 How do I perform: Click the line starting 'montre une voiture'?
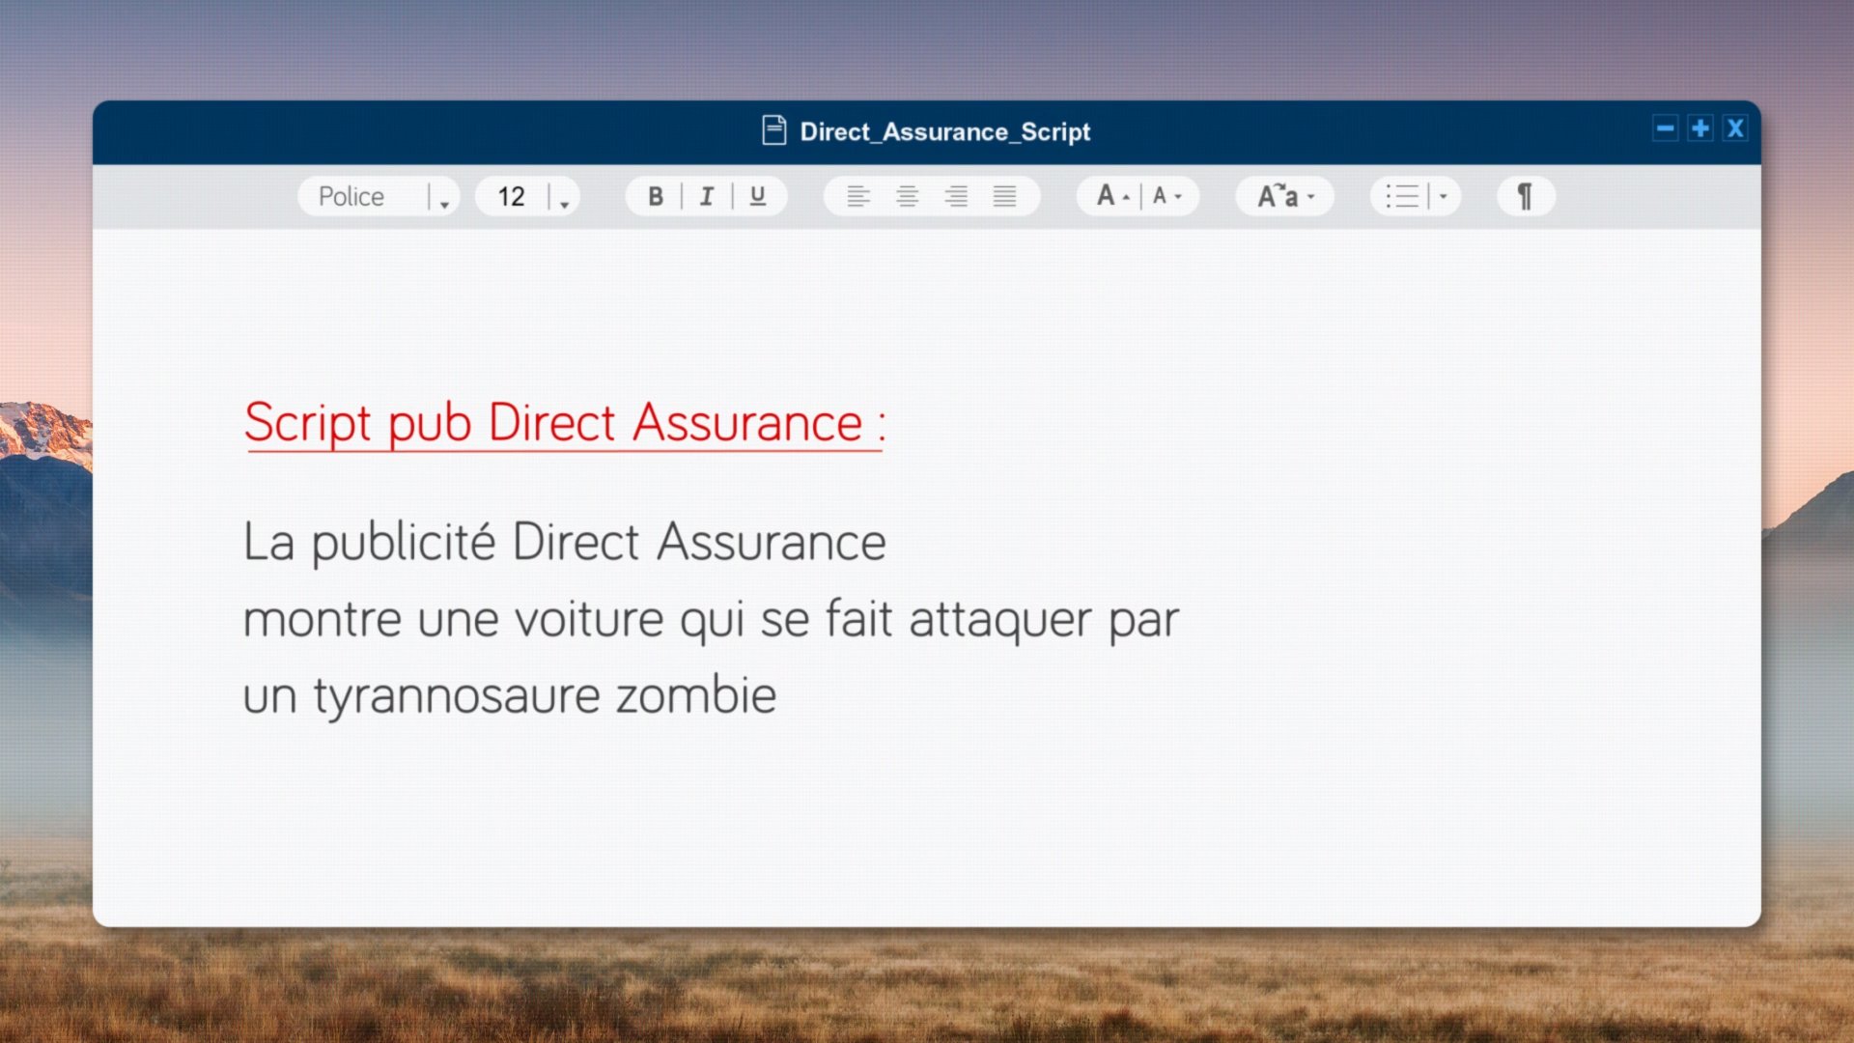point(712,619)
